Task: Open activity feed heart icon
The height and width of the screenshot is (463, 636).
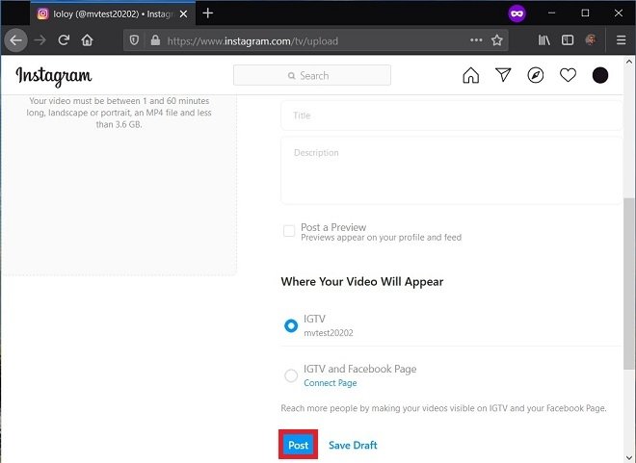Action: click(x=568, y=75)
